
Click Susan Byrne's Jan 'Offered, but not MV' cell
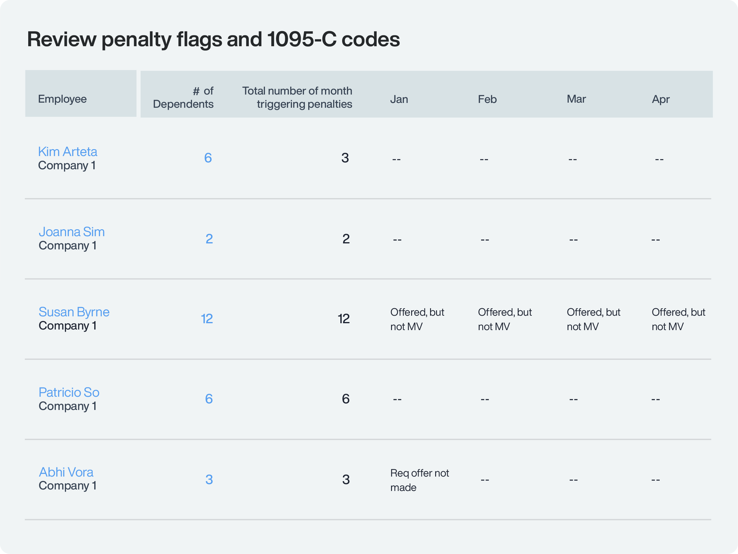417,319
